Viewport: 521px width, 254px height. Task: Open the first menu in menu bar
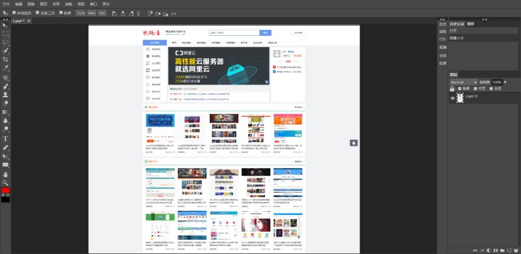point(6,4)
